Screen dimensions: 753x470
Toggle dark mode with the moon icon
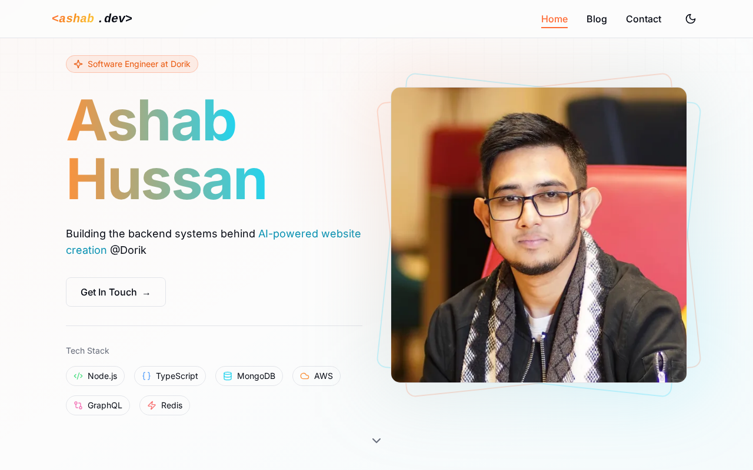tap(691, 19)
